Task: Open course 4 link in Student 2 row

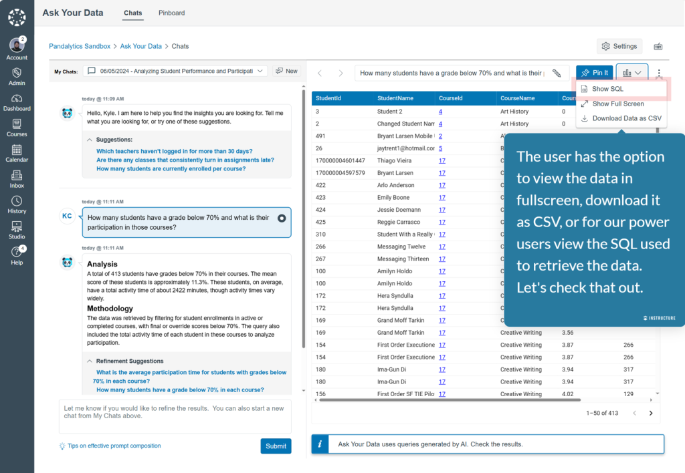Action: click(440, 112)
